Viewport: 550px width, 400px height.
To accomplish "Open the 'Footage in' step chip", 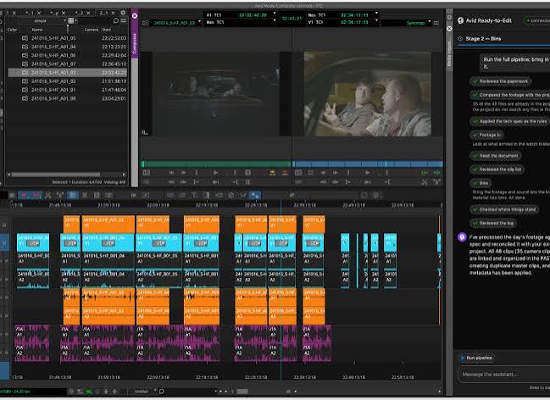I will pos(486,135).
